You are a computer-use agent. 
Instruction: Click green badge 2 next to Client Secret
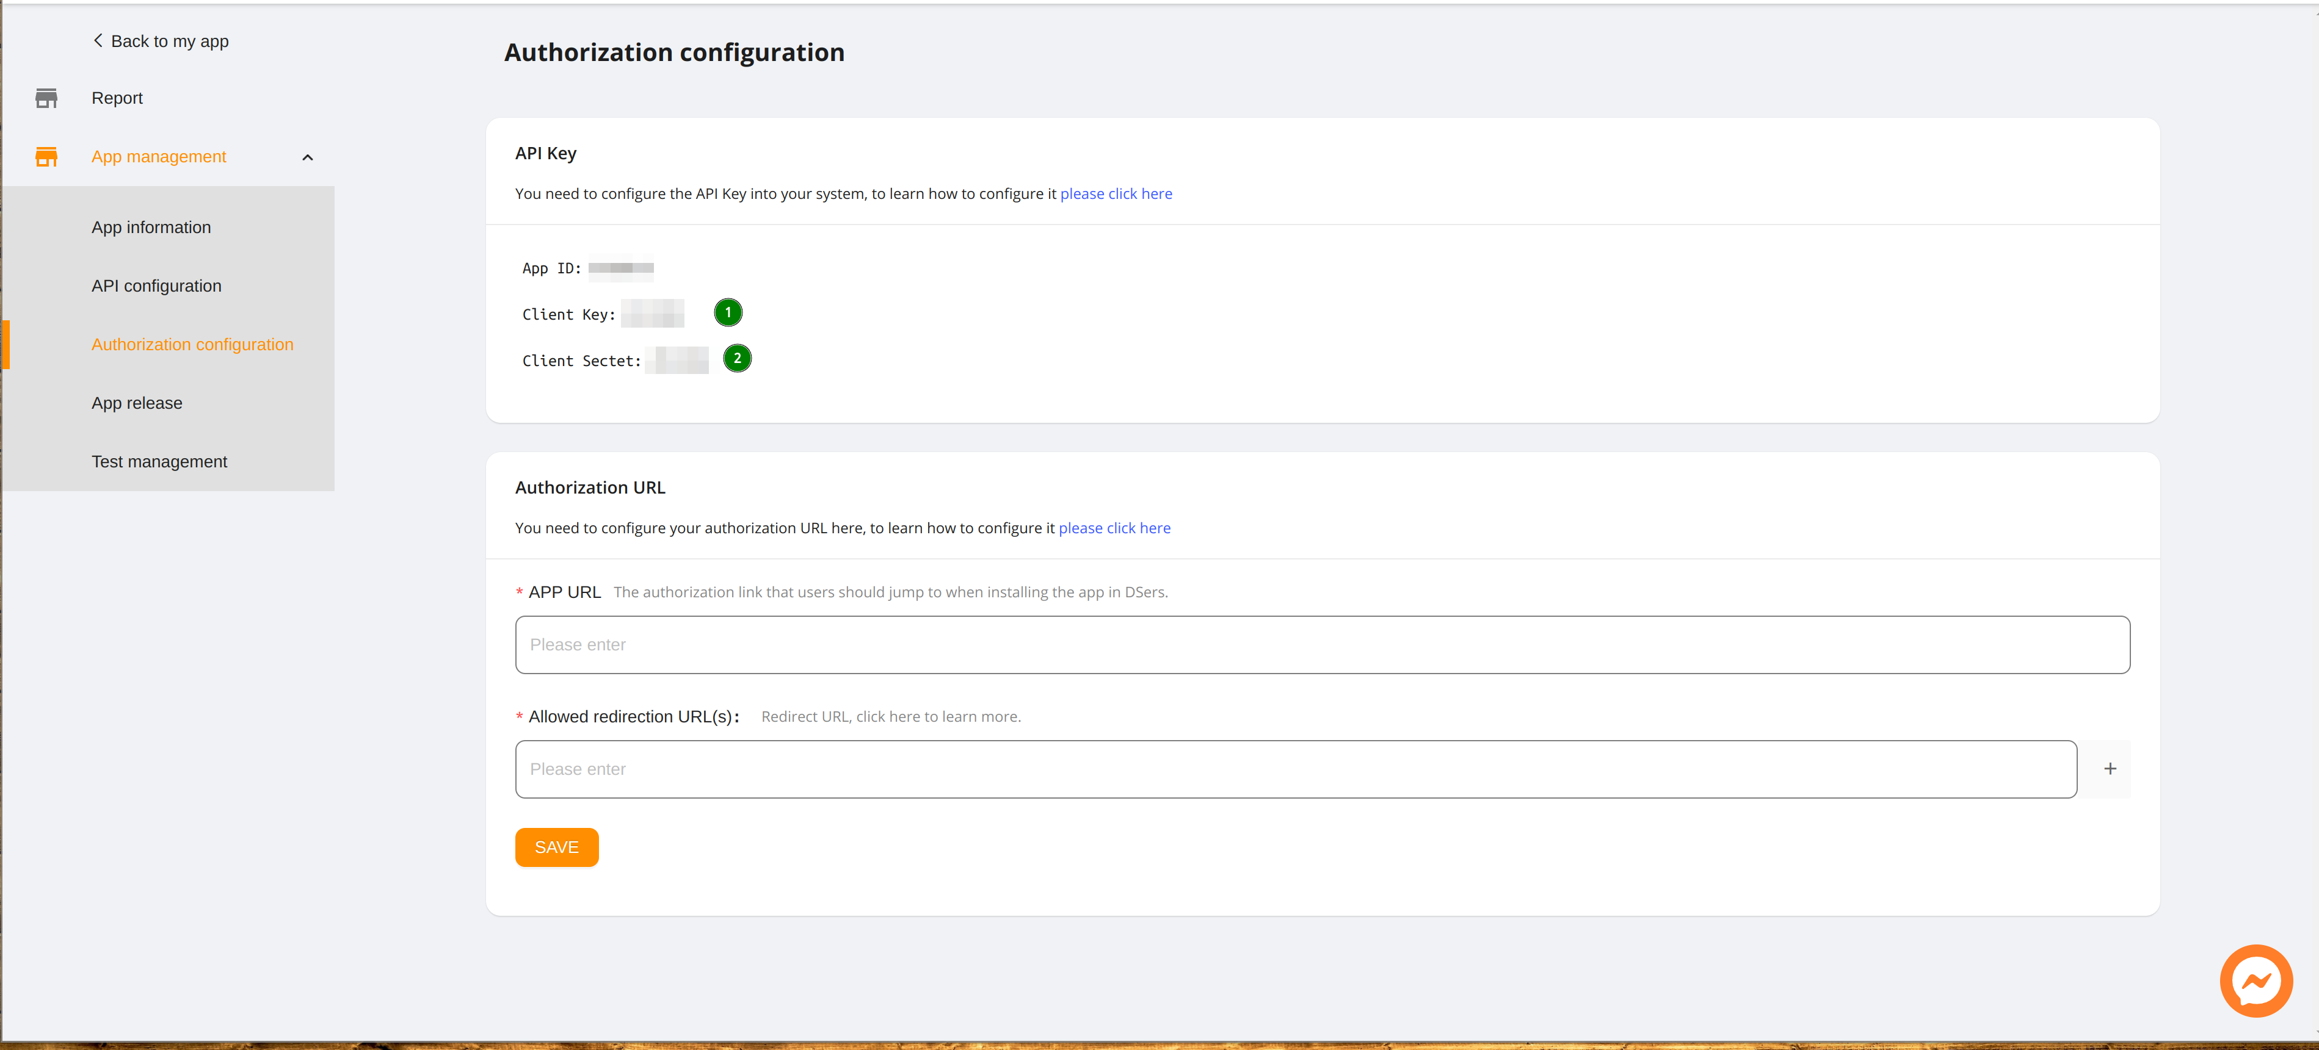tap(738, 358)
